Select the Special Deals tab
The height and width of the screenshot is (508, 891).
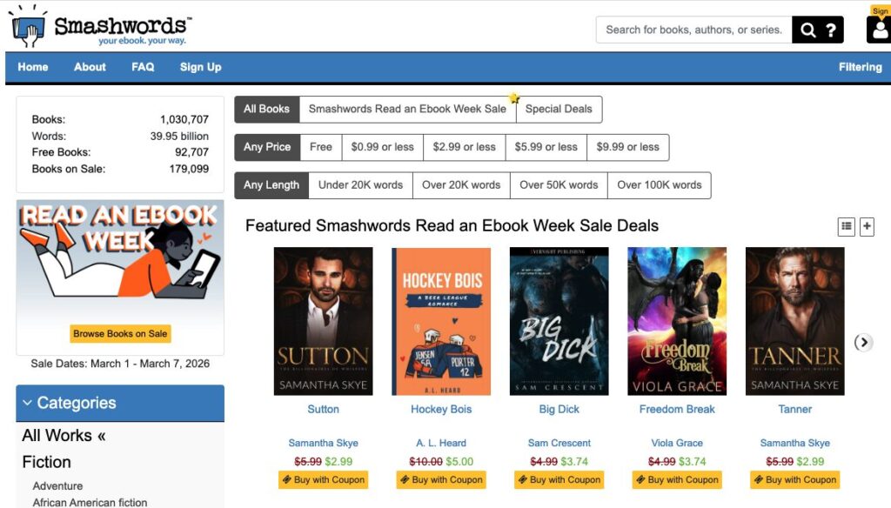tap(559, 109)
